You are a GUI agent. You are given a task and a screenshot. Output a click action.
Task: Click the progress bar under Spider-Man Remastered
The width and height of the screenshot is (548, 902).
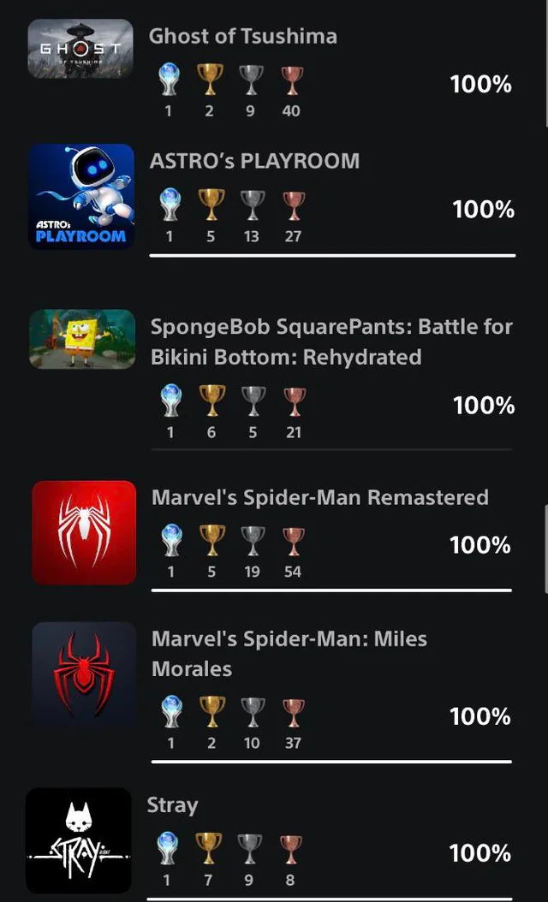tap(332, 589)
